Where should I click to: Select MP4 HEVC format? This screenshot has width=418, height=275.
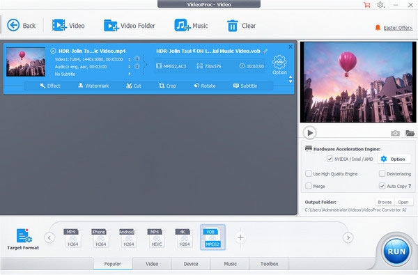[x=157, y=237]
